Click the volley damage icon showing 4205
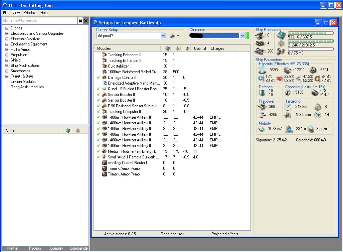This screenshot has height=252, width=343. (x=262, y=115)
